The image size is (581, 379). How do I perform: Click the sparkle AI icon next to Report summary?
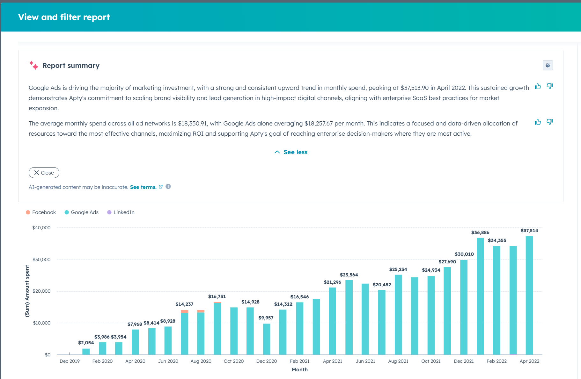pos(33,65)
